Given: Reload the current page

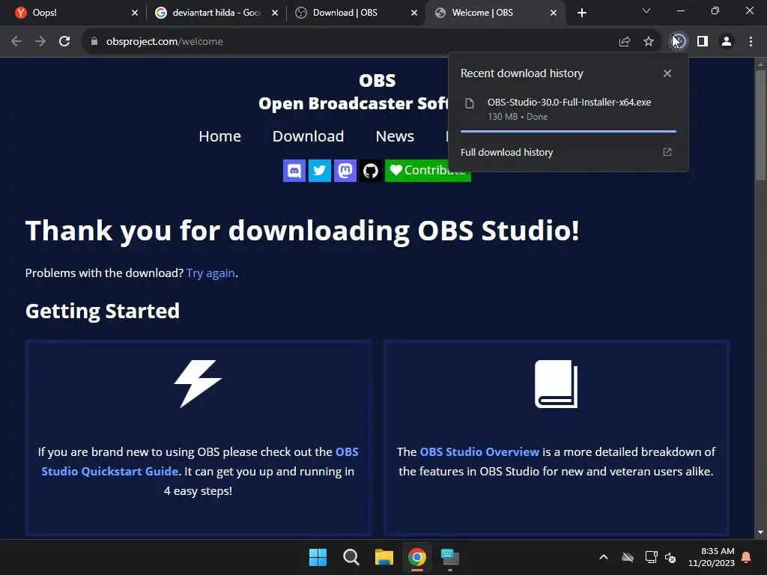Looking at the screenshot, I should [x=64, y=42].
